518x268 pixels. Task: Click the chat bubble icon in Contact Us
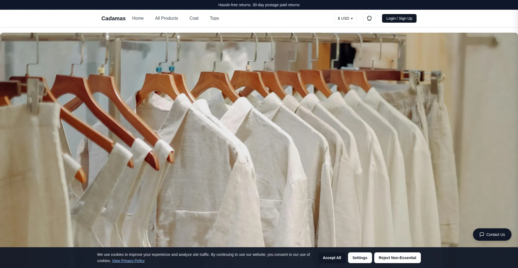[x=482, y=235]
